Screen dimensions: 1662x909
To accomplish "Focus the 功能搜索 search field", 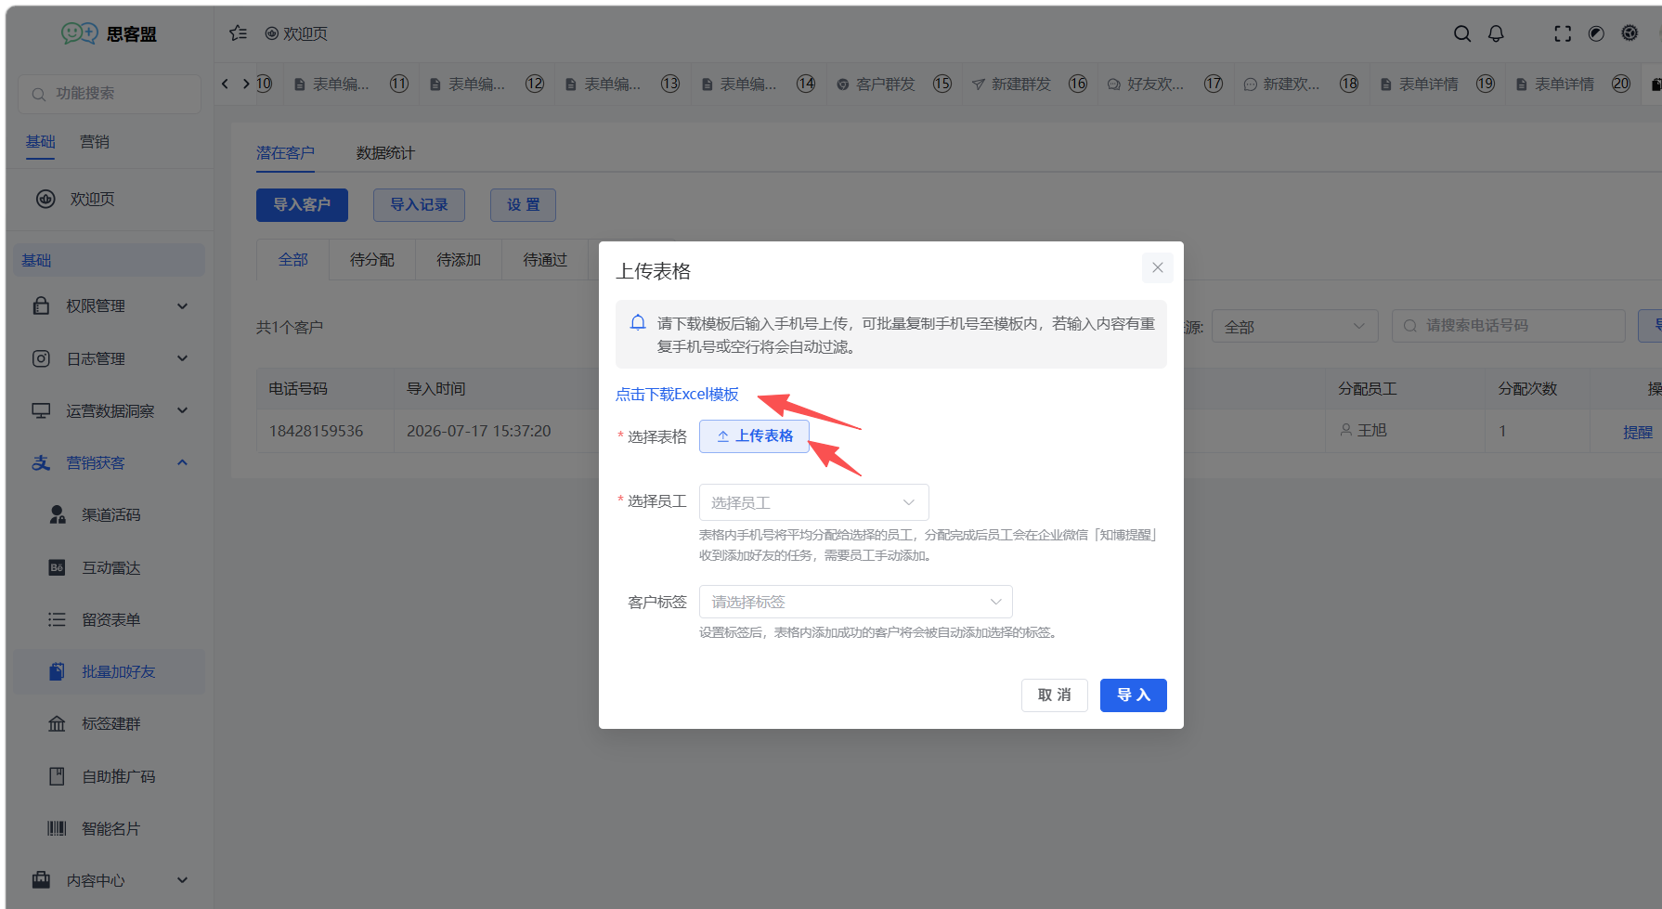I will [110, 94].
